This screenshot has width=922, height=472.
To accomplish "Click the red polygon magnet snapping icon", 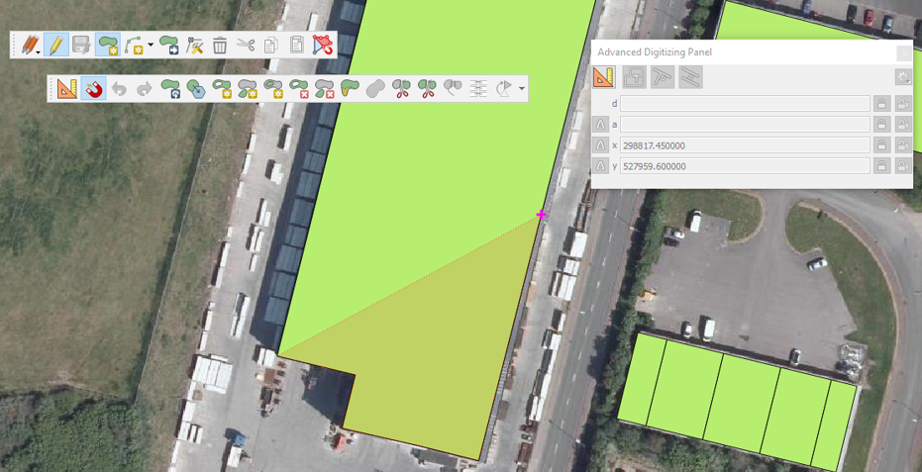I will [322, 45].
